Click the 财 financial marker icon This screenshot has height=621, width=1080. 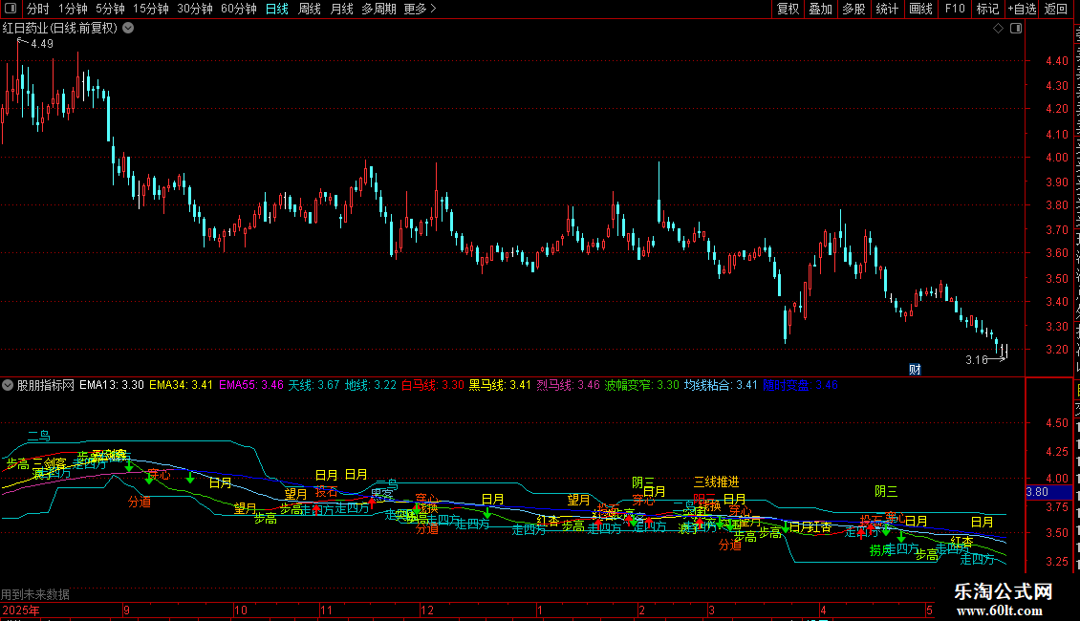(x=915, y=370)
